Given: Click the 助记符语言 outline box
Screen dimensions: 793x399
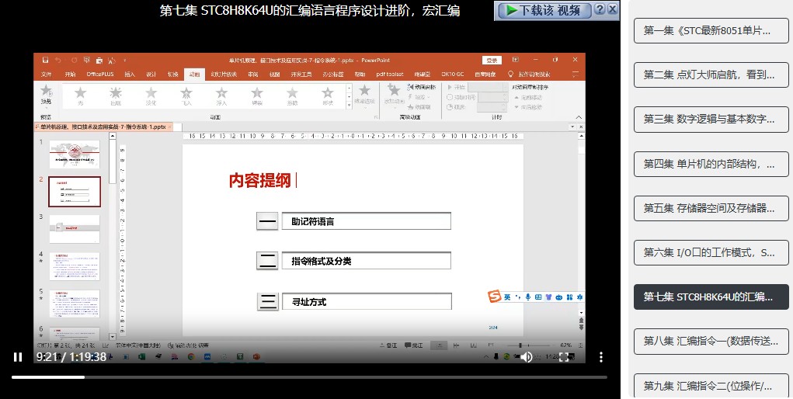Looking at the screenshot, I should point(366,221).
